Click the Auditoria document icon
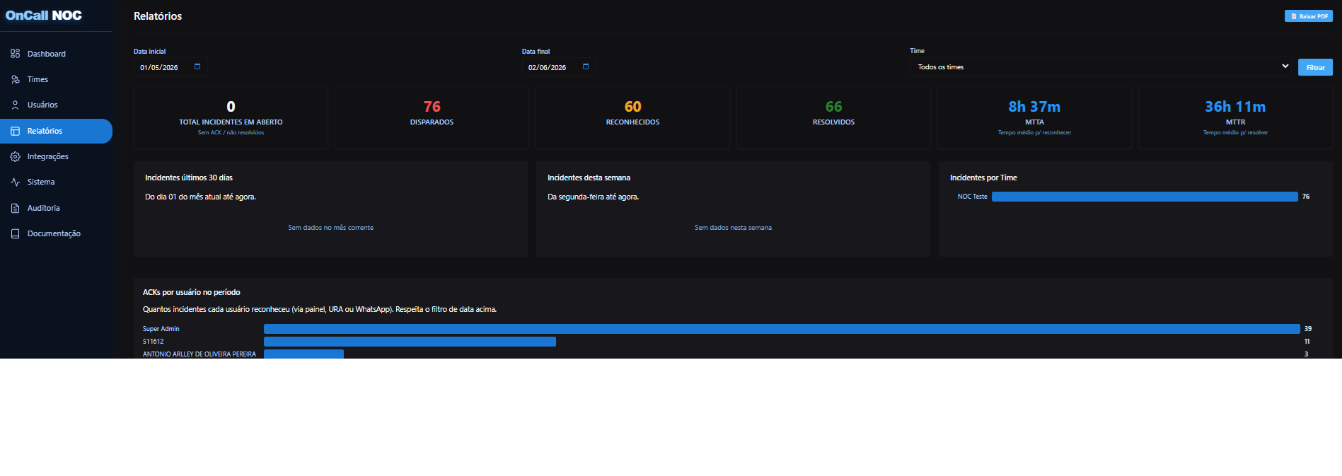 (15, 208)
